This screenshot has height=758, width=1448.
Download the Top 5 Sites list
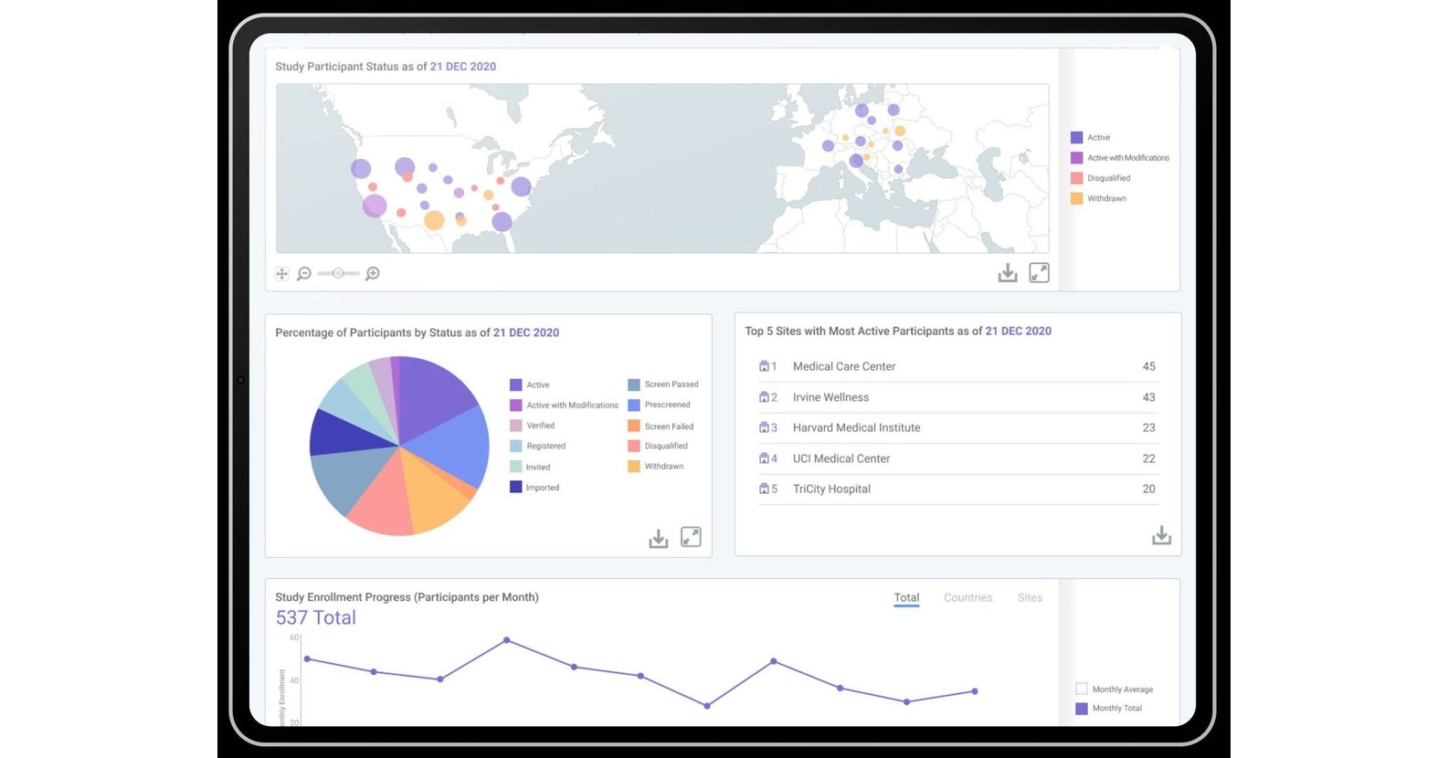pyautogui.click(x=1161, y=535)
